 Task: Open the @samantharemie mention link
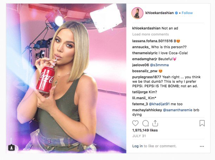click(x=177, y=110)
